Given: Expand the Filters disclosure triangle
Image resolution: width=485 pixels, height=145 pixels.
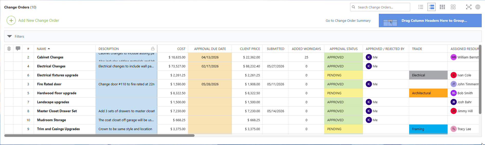Looking at the screenshot, I should (10, 36).
